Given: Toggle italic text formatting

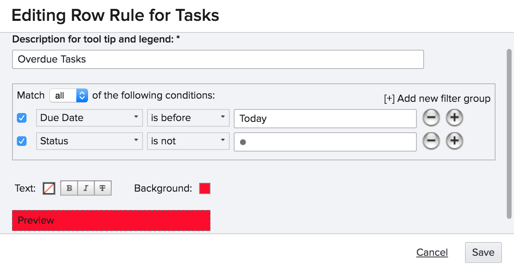Looking at the screenshot, I should (86, 188).
